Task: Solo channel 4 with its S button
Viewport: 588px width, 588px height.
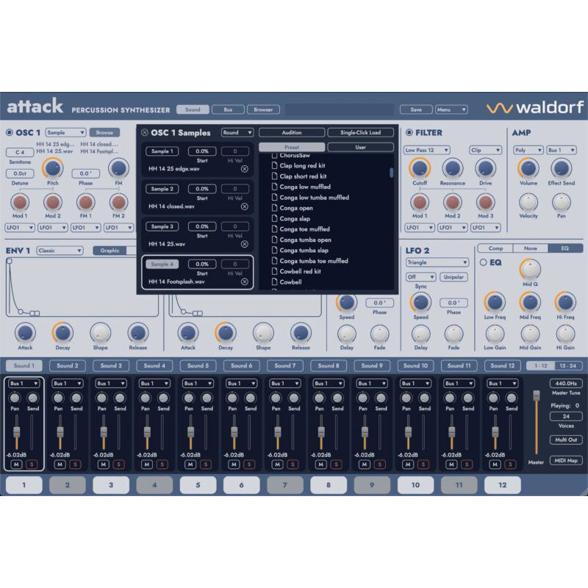Action: pyautogui.click(x=160, y=464)
